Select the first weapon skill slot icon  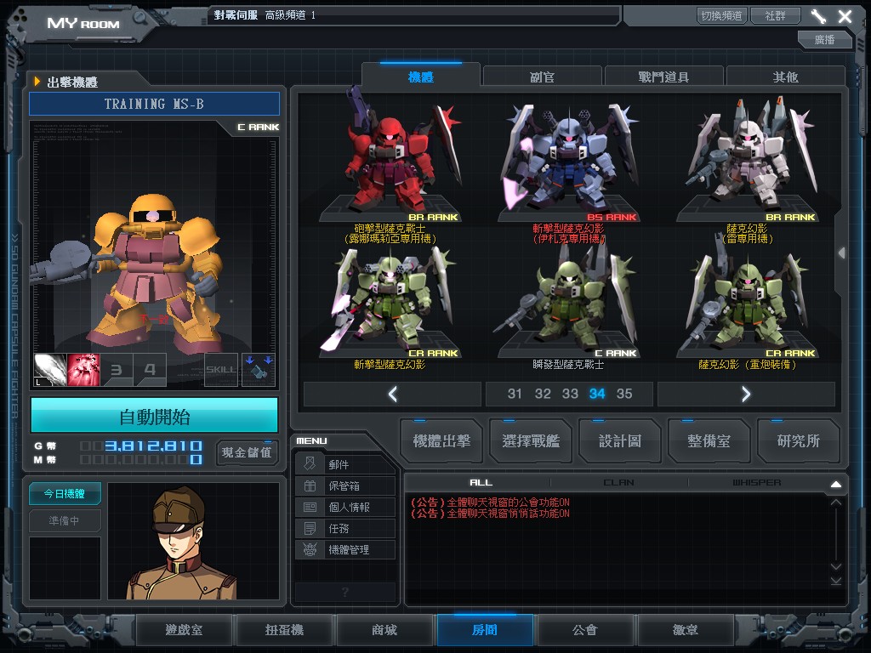[x=50, y=370]
